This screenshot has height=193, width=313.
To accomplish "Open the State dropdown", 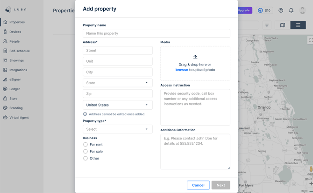I will click(118, 83).
